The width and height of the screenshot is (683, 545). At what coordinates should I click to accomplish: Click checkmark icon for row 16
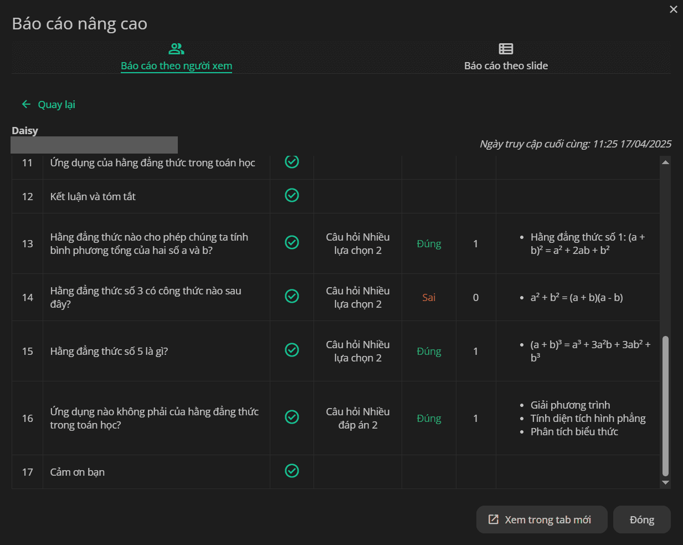point(292,417)
